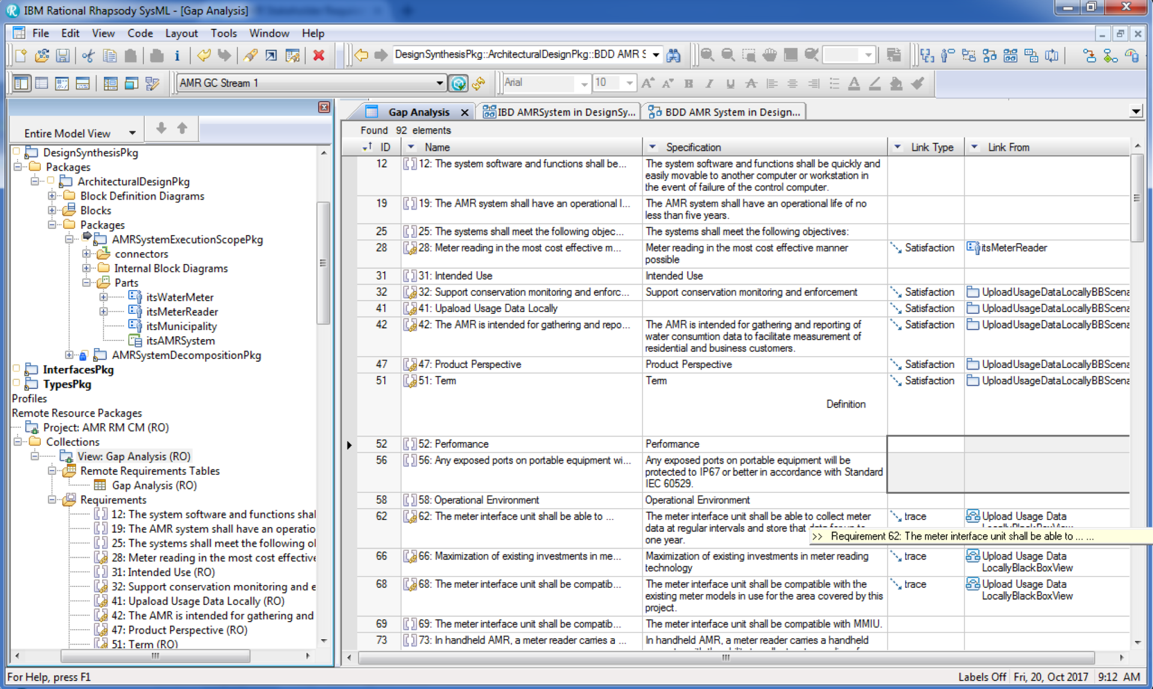Viewport: 1153px width, 689px height.
Task: Click the Save icon in the toolbar
Action: click(x=62, y=56)
